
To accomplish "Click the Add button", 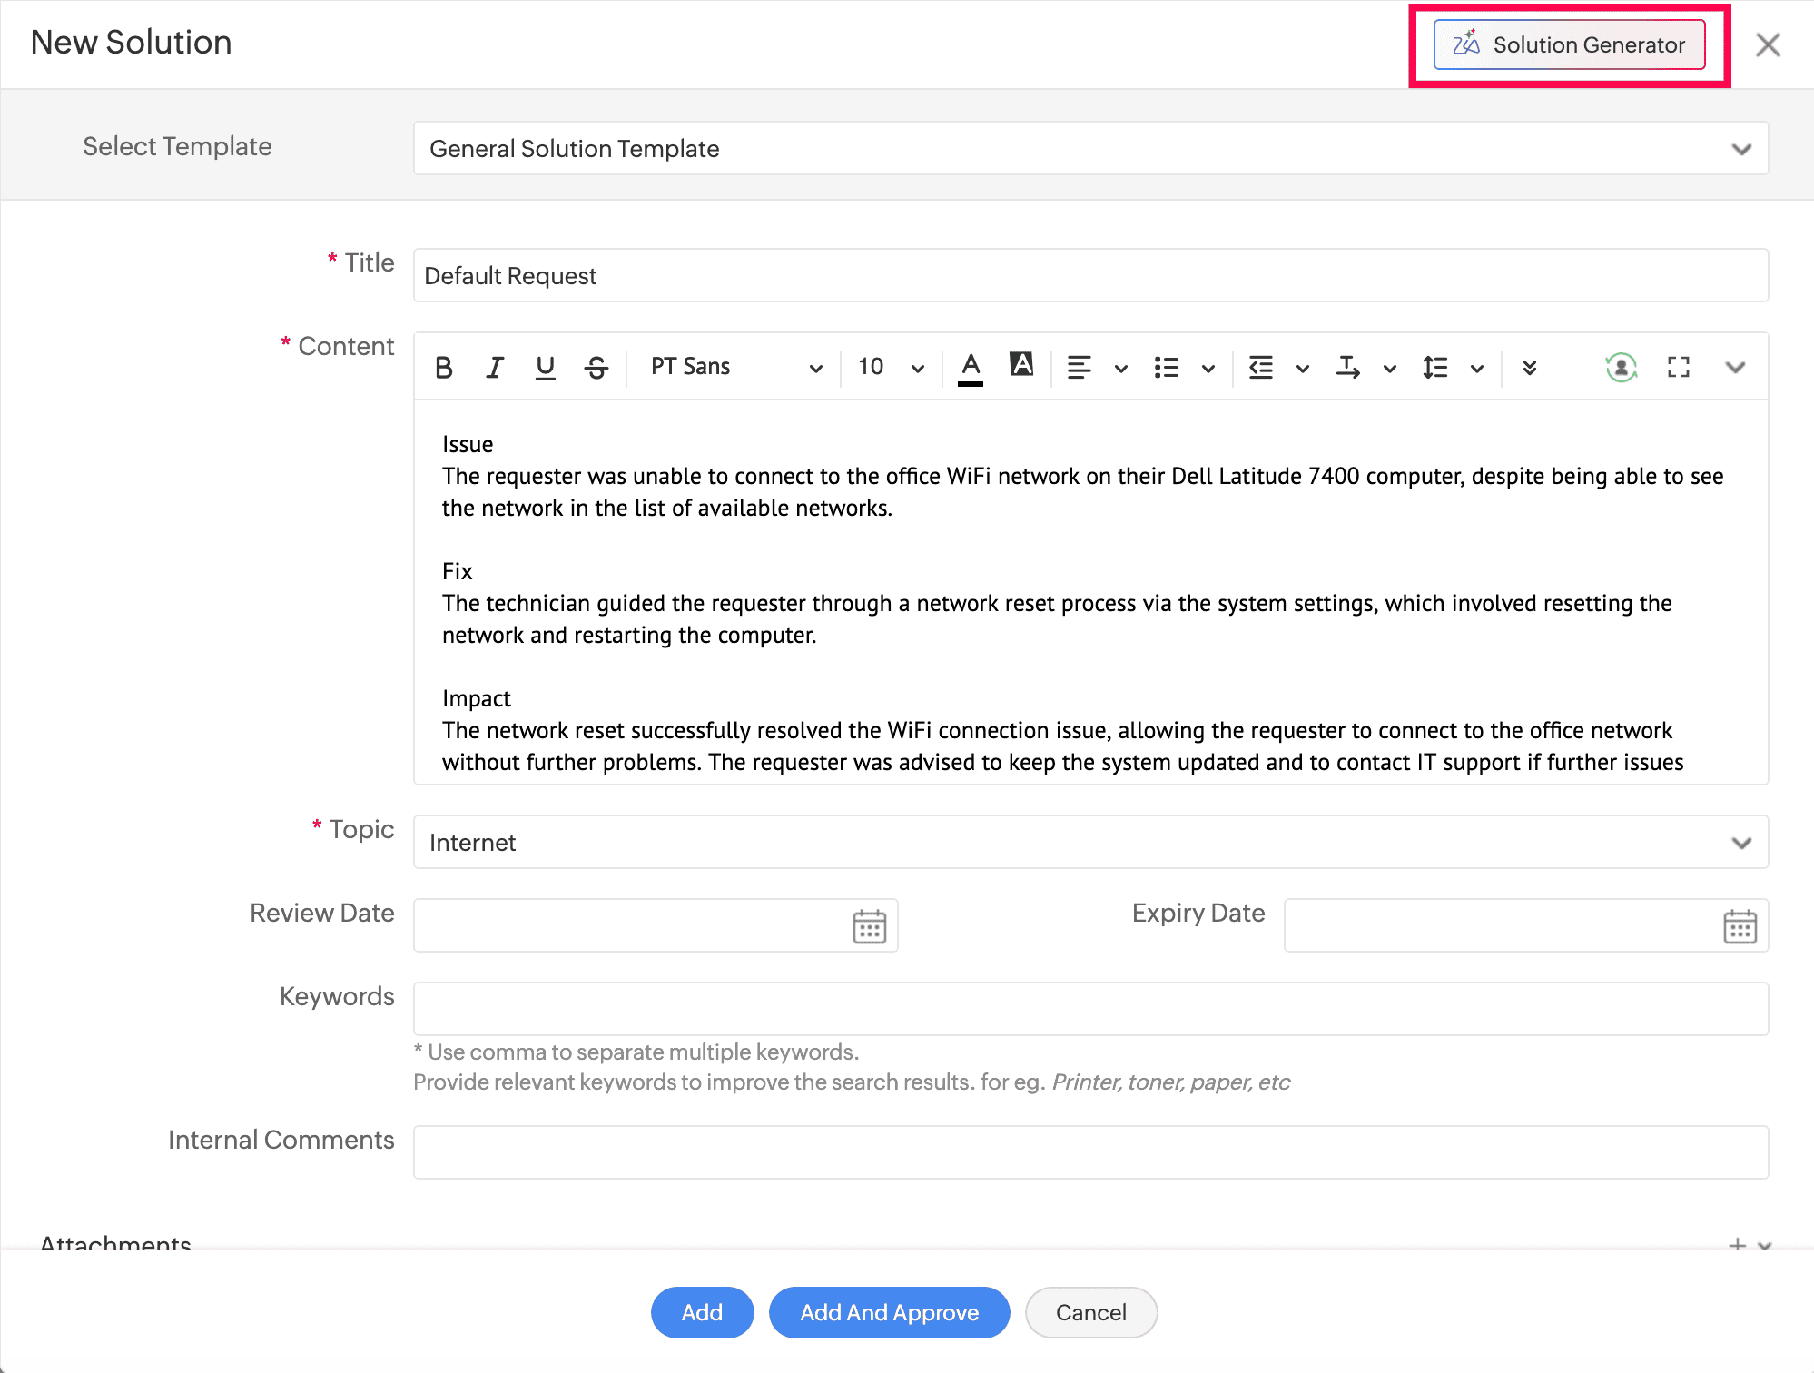I will 702,1312.
